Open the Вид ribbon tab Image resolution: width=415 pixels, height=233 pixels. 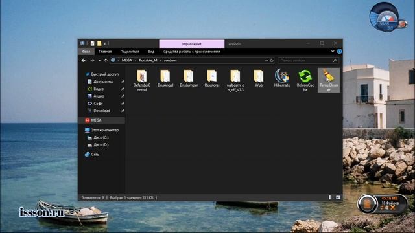[151, 52]
